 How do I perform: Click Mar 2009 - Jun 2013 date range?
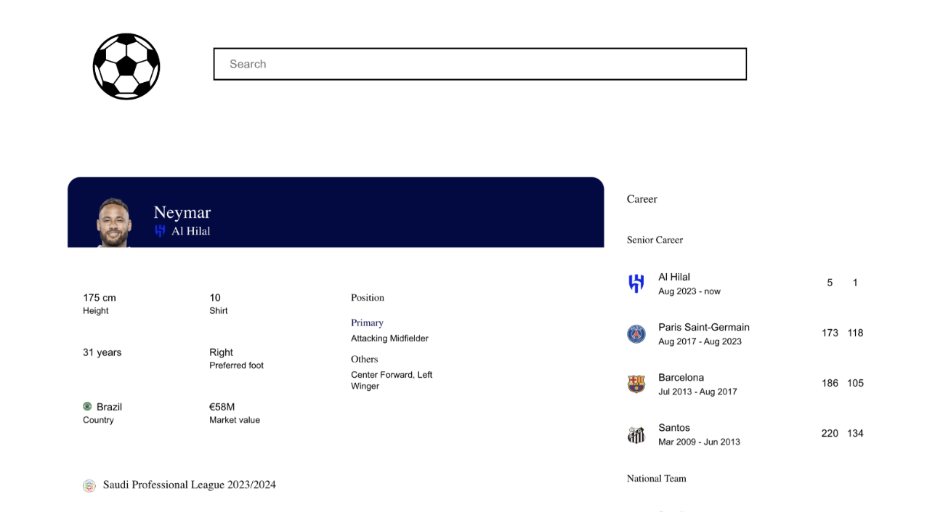[699, 442]
